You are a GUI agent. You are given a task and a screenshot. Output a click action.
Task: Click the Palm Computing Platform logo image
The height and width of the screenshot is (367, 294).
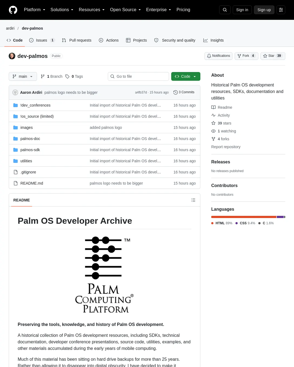[105, 275]
